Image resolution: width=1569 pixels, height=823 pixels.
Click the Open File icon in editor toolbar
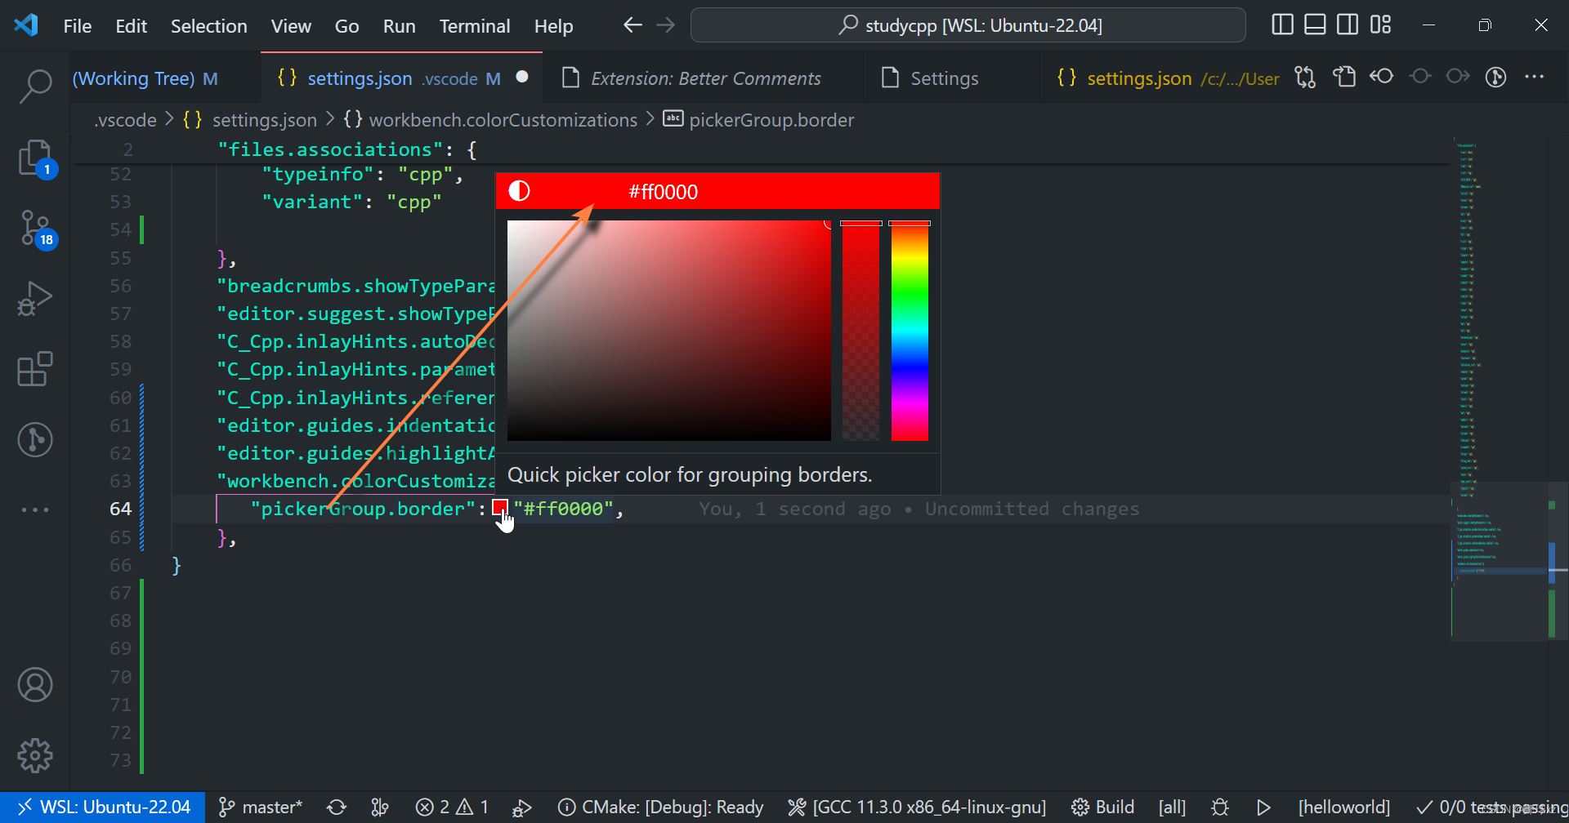point(1344,78)
